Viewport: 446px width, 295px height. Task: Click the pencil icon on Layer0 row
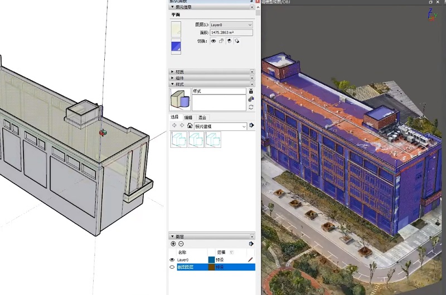[x=250, y=259]
